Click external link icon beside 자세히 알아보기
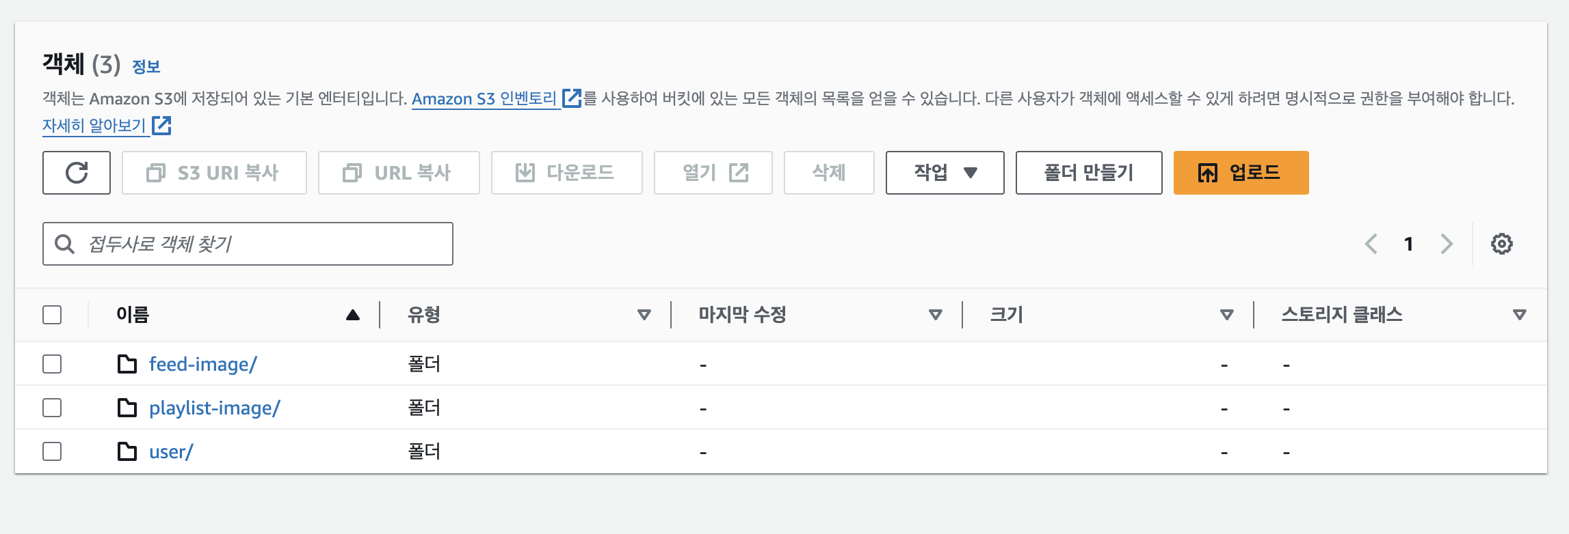Viewport: 1569px width, 534px height. [161, 126]
